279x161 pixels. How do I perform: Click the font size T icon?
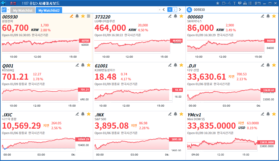(x=234, y=3)
